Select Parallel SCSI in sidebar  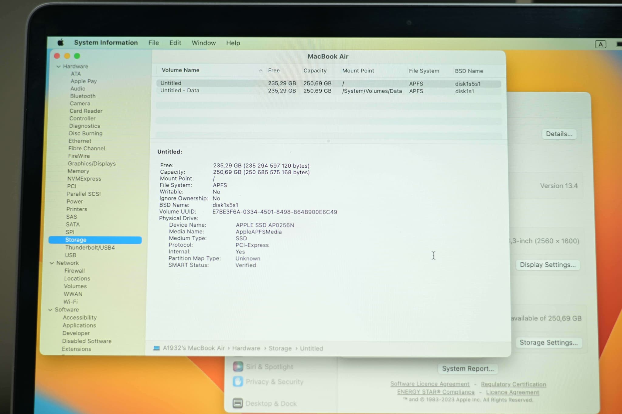(x=84, y=194)
